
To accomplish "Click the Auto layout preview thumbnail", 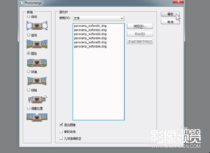I will coord(37,25).
